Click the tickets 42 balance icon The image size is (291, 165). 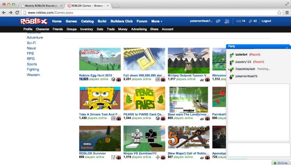250,21
